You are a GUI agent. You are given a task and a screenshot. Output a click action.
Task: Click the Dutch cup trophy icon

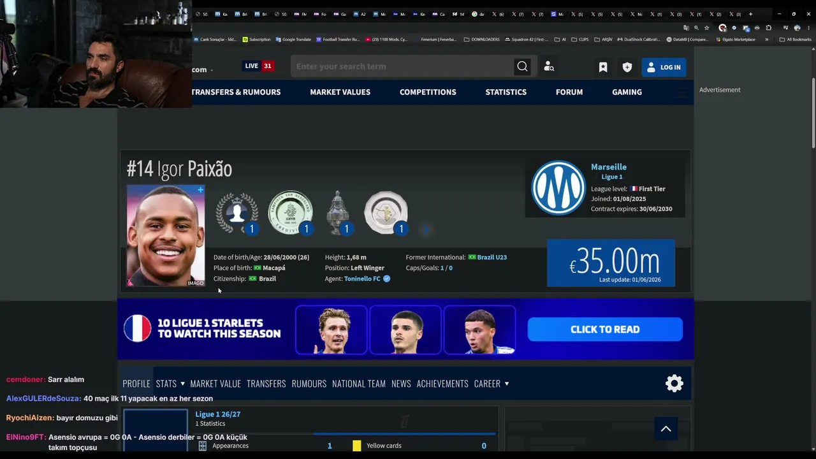pyautogui.click(x=337, y=212)
